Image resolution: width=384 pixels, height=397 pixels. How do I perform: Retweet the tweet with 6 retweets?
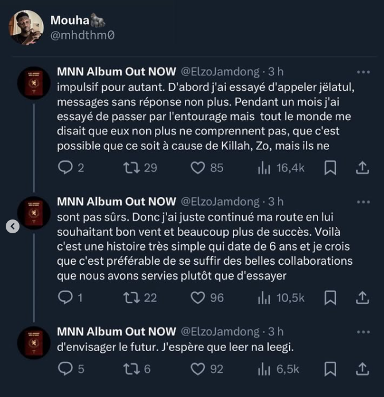tap(133, 369)
